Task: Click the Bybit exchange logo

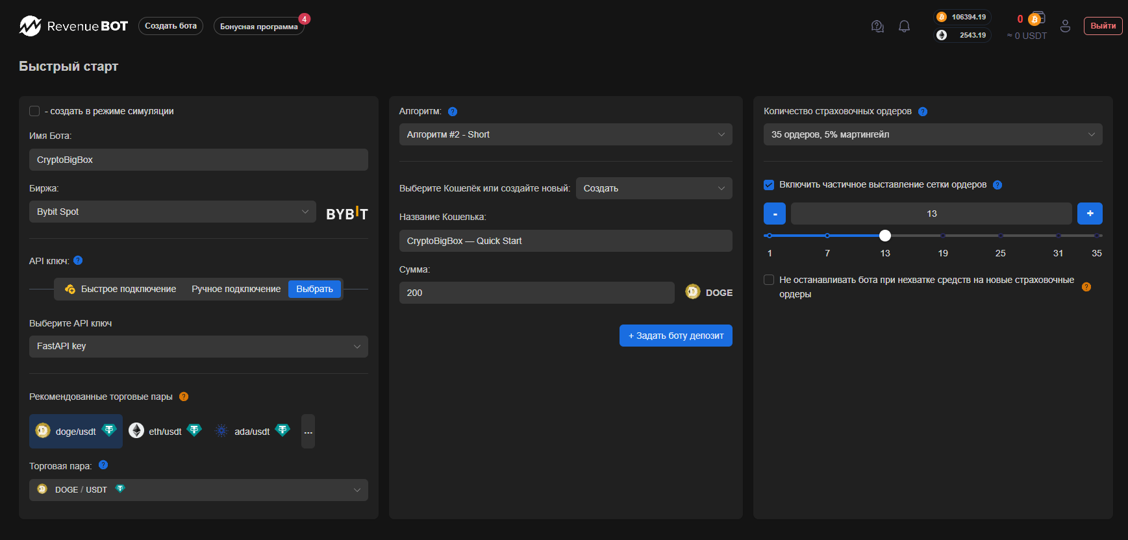Action: point(347,213)
